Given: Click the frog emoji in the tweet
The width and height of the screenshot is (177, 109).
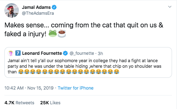Looking at the screenshot, I should tap(53, 34).
